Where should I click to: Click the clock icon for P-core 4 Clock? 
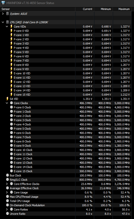[11, 124]
